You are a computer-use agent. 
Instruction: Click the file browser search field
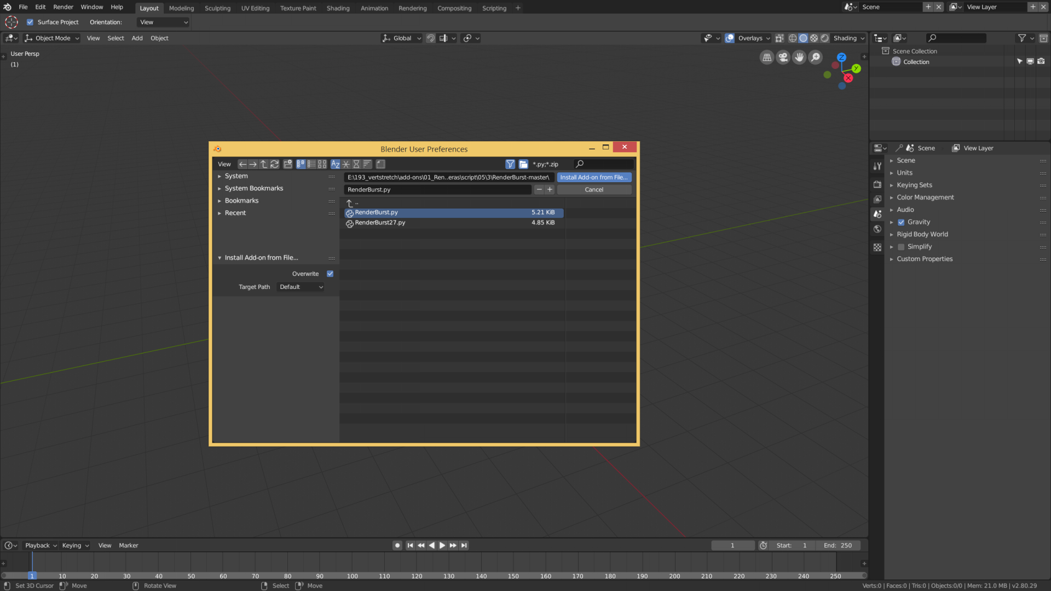pos(604,164)
